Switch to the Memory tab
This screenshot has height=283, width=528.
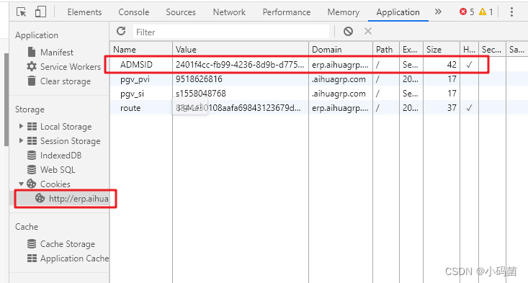(343, 12)
